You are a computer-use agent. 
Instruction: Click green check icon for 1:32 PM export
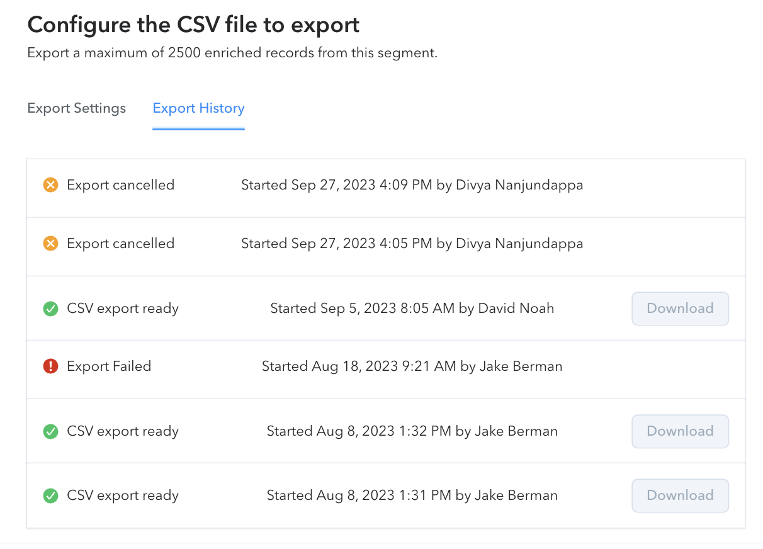pyautogui.click(x=50, y=431)
